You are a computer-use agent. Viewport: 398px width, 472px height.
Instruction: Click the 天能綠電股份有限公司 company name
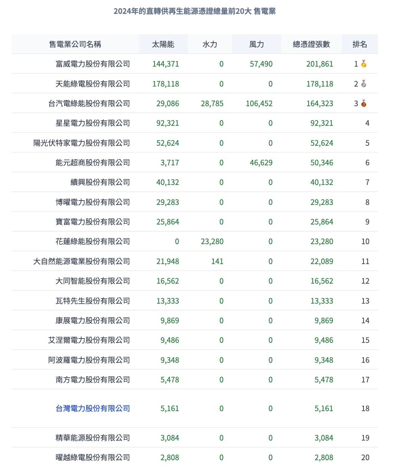point(93,84)
